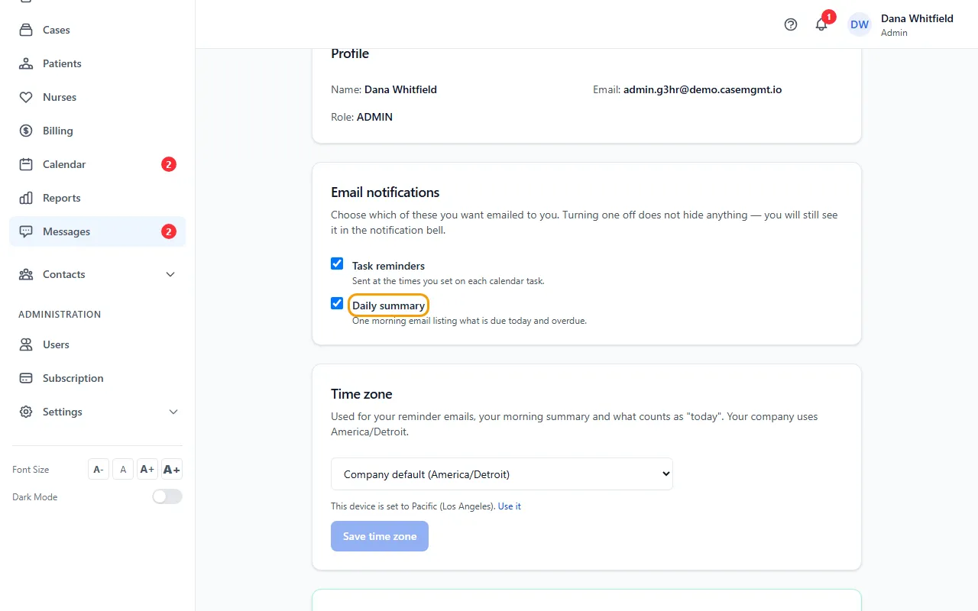This screenshot has height=611, width=978.
Task: Open the Users administration page
Action: point(97,344)
